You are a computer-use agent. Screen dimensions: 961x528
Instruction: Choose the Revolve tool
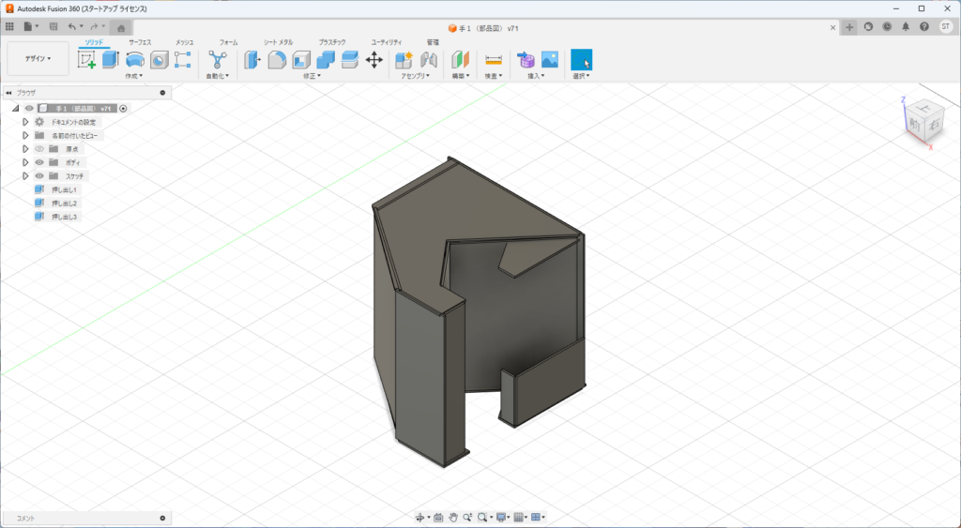[135, 59]
